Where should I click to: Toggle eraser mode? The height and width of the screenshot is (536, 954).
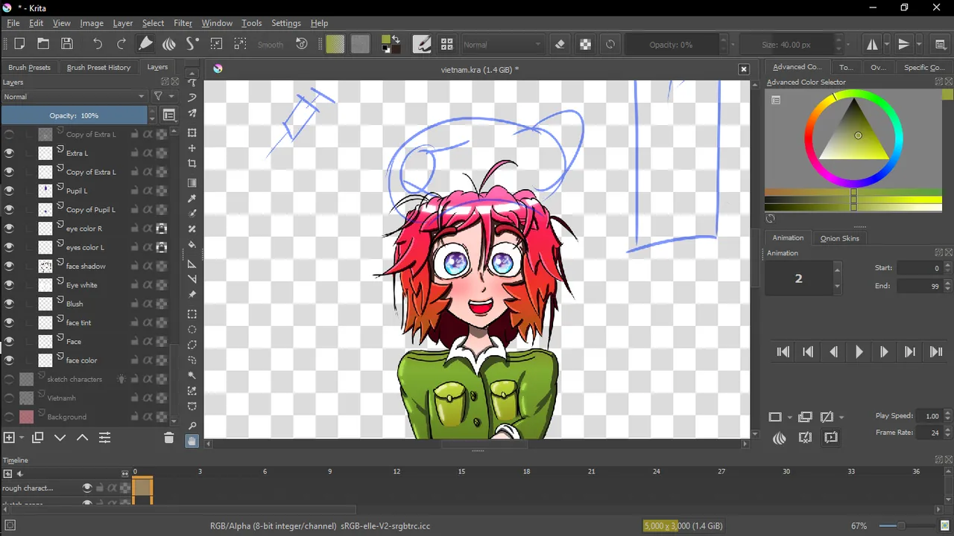[x=560, y=44]
